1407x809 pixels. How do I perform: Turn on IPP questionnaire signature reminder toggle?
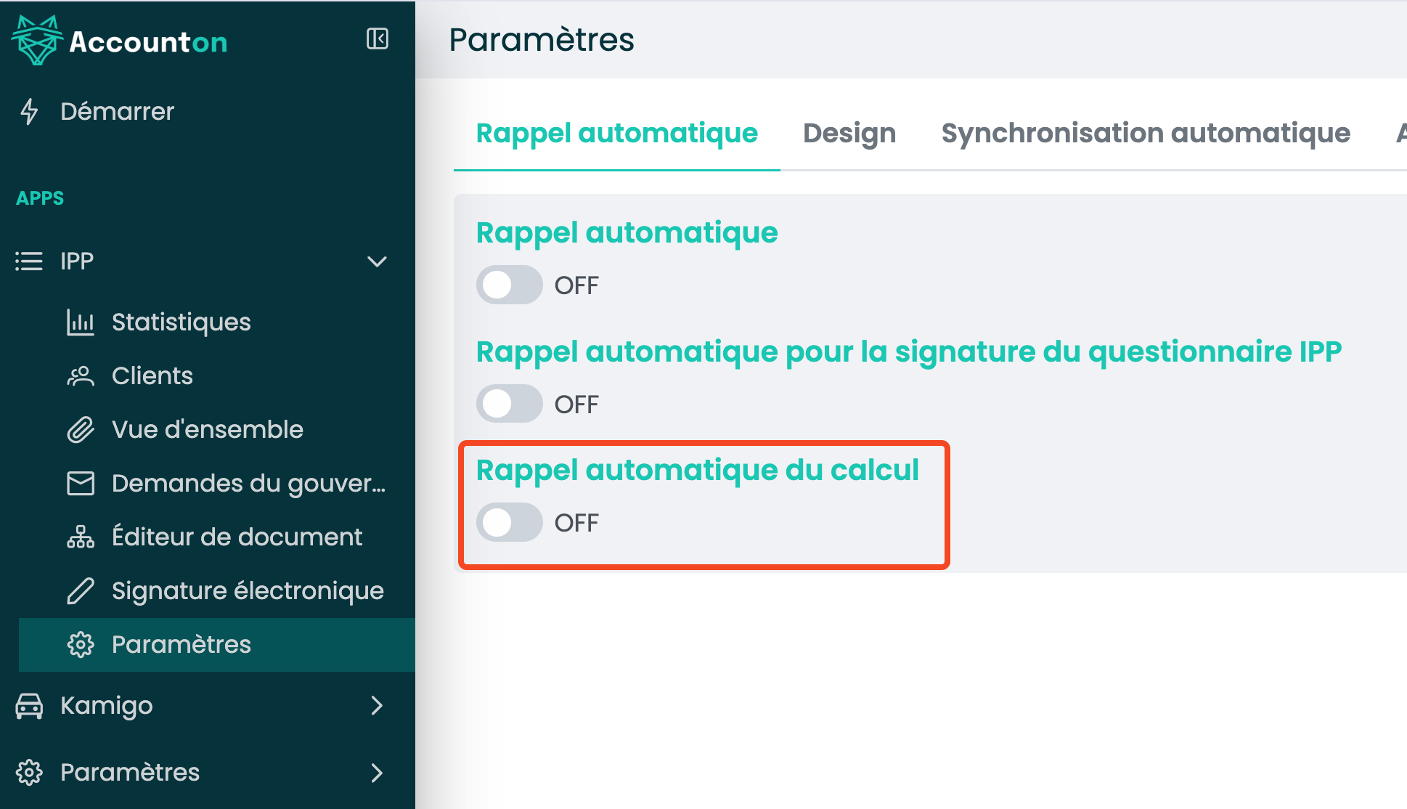click(509, 404)
